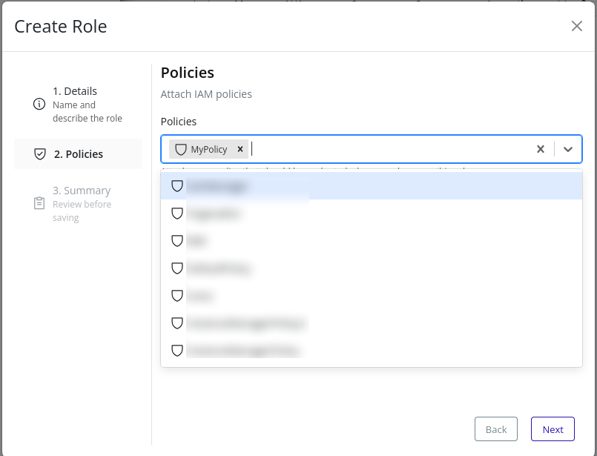The image size is (597, 456).
Task: Click the shield icon on the fourth dropdown entry
Action: click(177, 268)
